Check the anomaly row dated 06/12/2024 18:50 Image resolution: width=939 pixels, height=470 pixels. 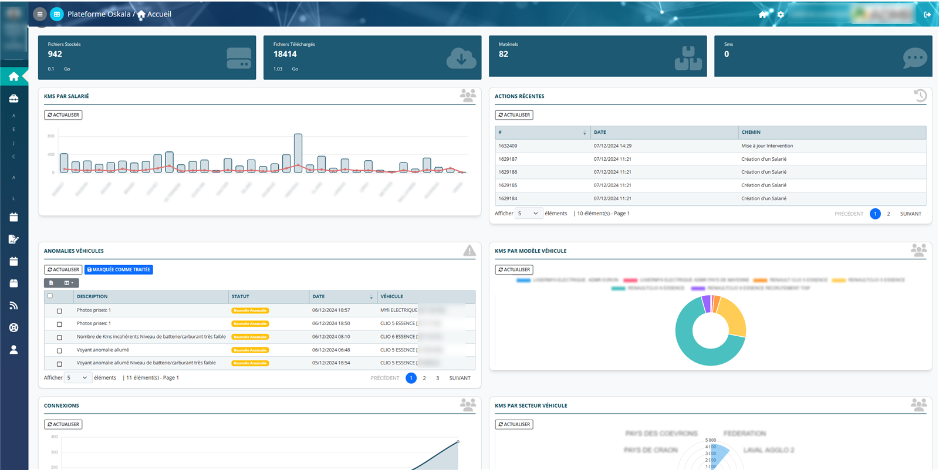(x=59, y=324)
